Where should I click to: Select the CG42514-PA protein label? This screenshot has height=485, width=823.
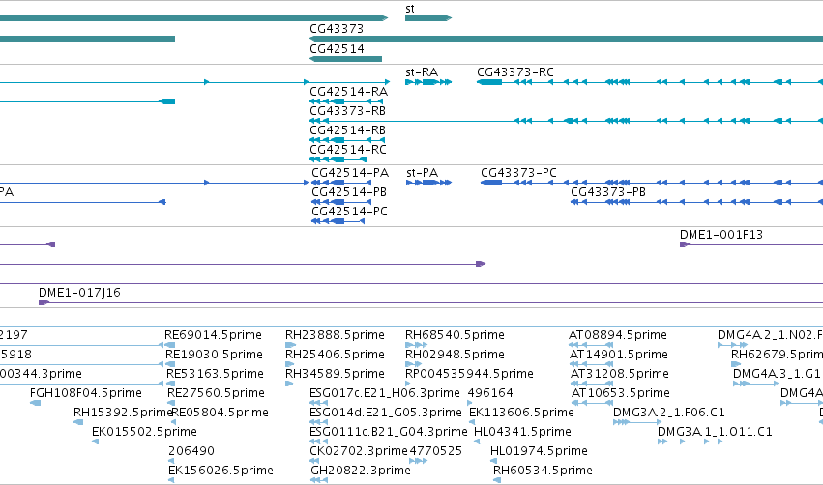[x=350, y=173]
